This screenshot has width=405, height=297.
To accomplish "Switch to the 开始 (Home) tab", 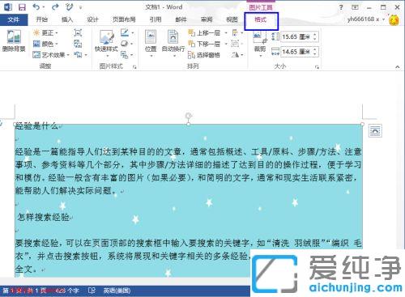I will pyautogui.click(x=42, y=19).
